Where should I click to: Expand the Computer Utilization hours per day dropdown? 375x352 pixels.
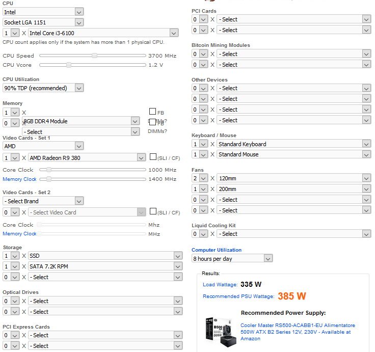(232, 259)
